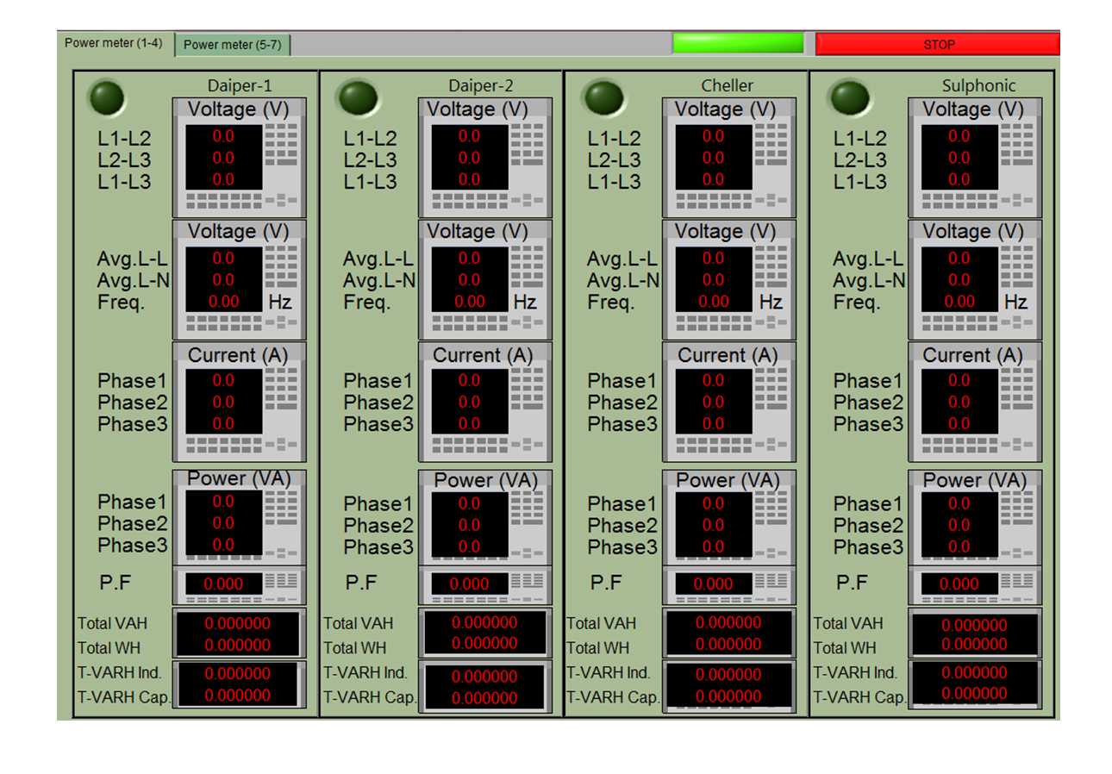
Task: Click the Sulphonic T-VARH Ind. value
Action: click(974, 673)
